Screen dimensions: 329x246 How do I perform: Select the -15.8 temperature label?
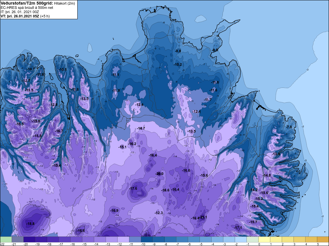36,121
